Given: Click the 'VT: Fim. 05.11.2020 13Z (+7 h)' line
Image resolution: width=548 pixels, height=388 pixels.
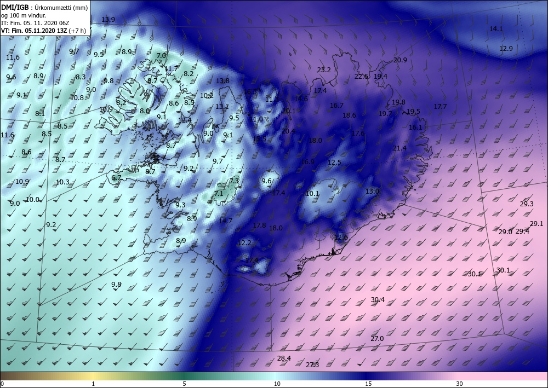Looking at the screenshot, I should (44, 31).
